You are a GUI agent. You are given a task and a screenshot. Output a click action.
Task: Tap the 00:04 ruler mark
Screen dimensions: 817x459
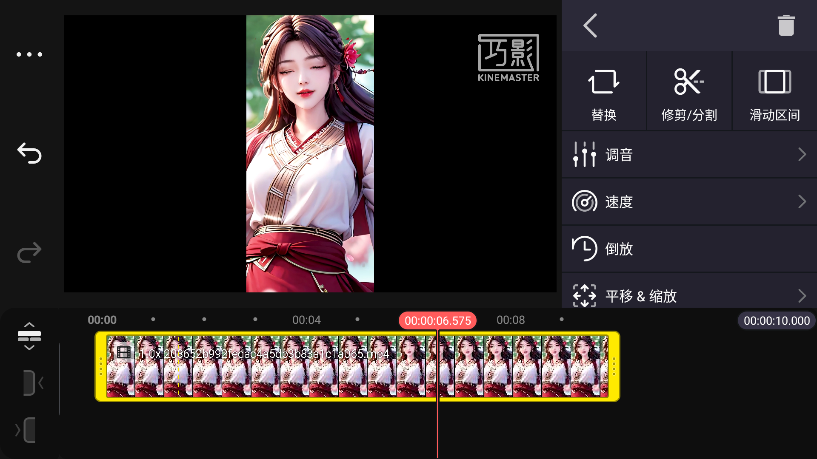point(306,320)
